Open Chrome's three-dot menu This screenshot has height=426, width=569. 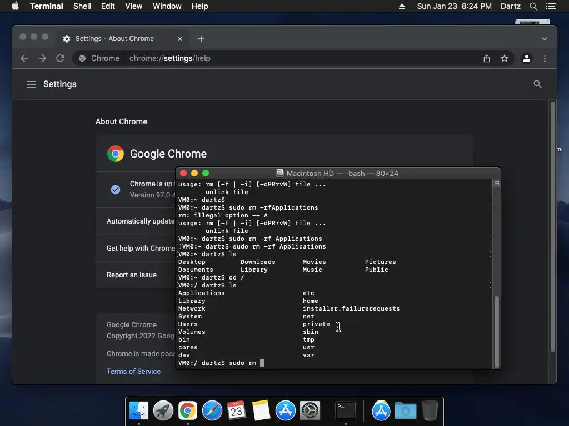click(545, 58)
